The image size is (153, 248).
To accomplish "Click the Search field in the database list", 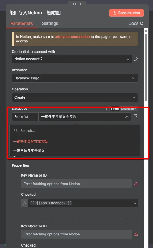I will click(75, 131).
